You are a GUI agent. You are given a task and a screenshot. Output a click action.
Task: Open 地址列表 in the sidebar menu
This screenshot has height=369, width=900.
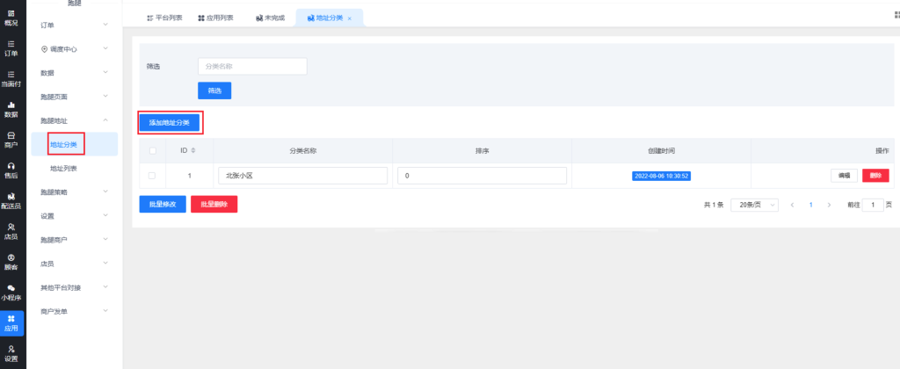point(63,168)
